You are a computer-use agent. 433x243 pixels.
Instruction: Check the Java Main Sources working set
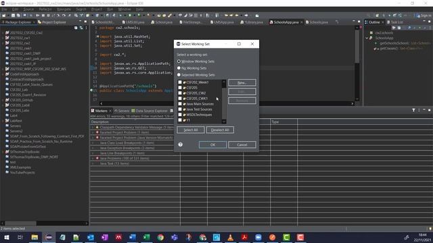[180, 104]
